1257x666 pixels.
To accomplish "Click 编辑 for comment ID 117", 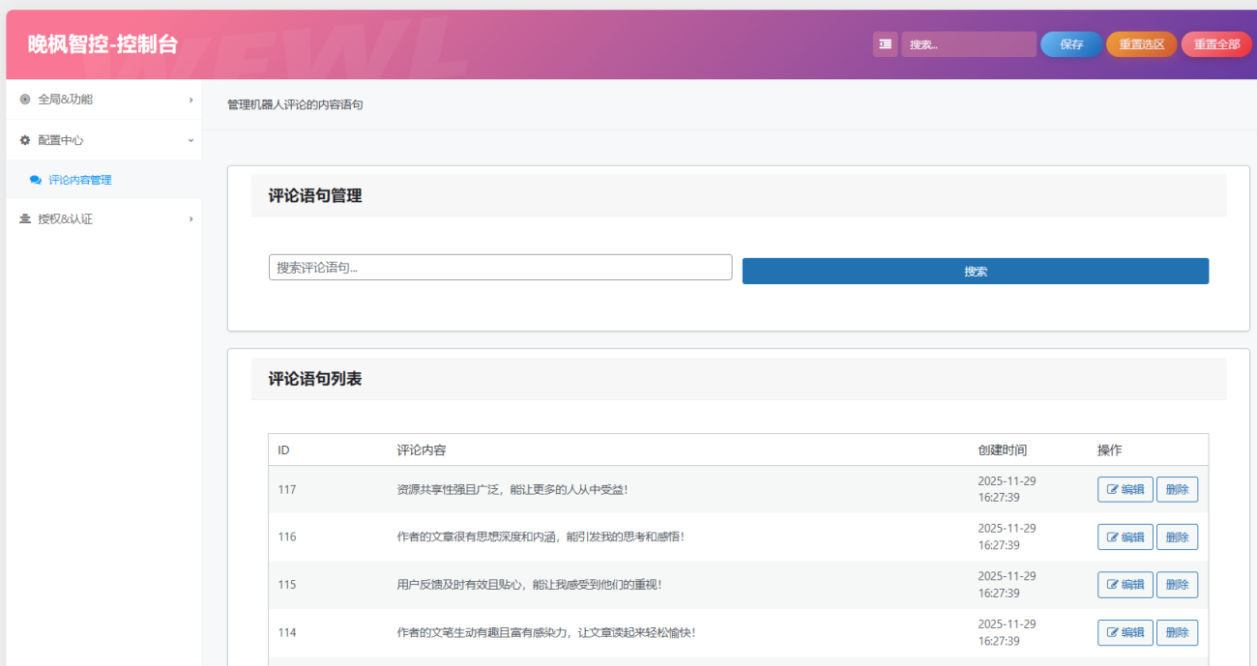I will pos(1125,490).
